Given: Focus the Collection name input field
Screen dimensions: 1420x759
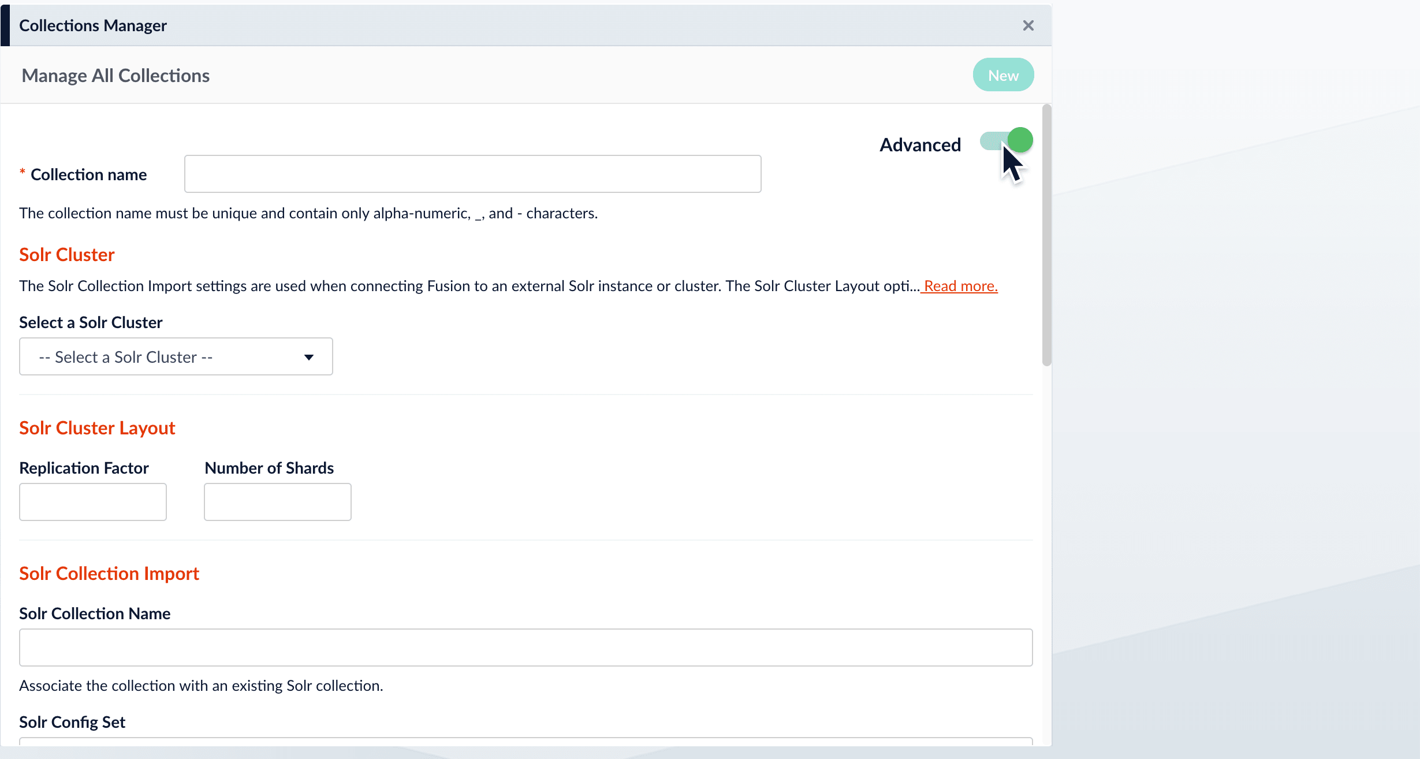Looking at the screenshot, I should pos(472,174).
